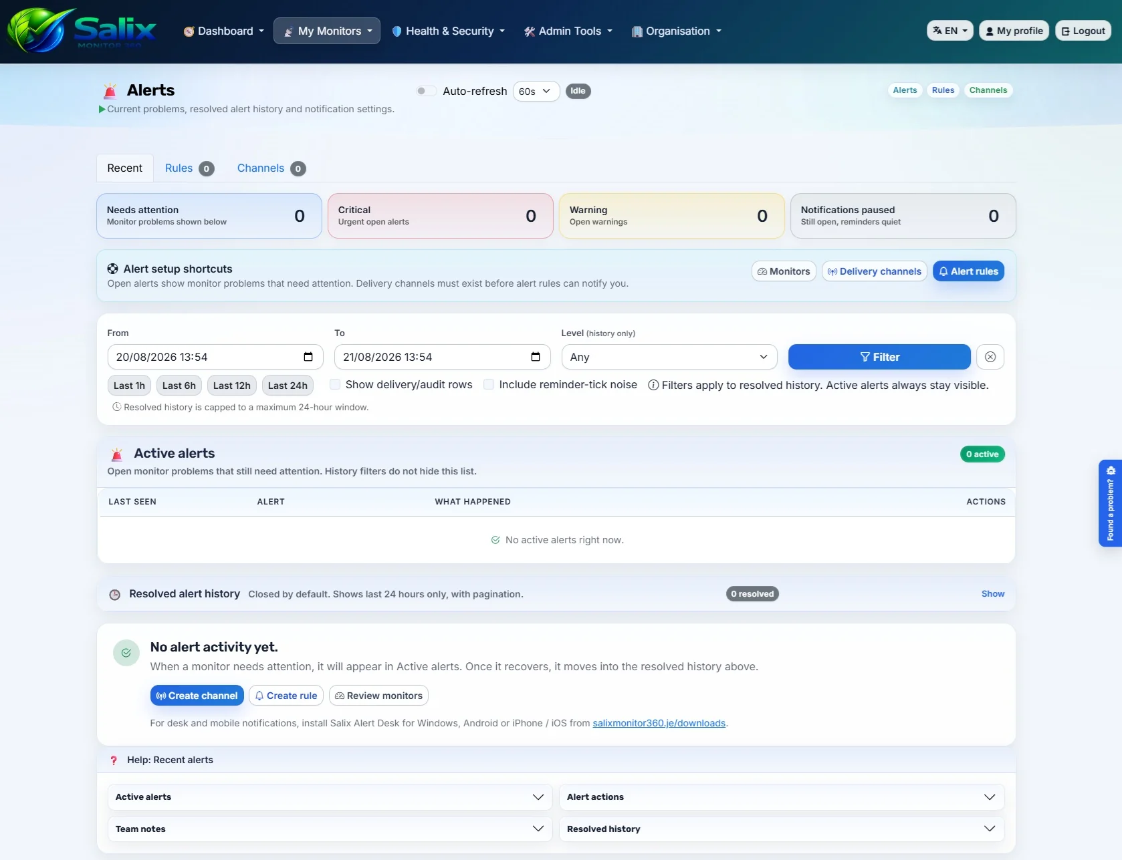Click the Create channel button
Screen dimensions: 1122x860
tap(197, 696)
